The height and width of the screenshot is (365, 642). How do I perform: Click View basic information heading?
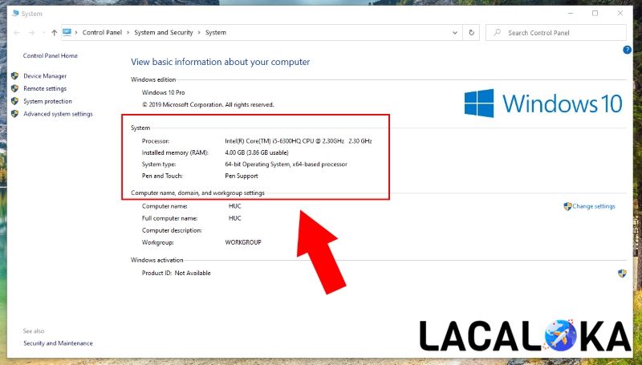click(220, 62)
